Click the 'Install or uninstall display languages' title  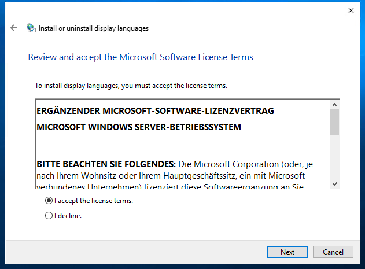93,28
